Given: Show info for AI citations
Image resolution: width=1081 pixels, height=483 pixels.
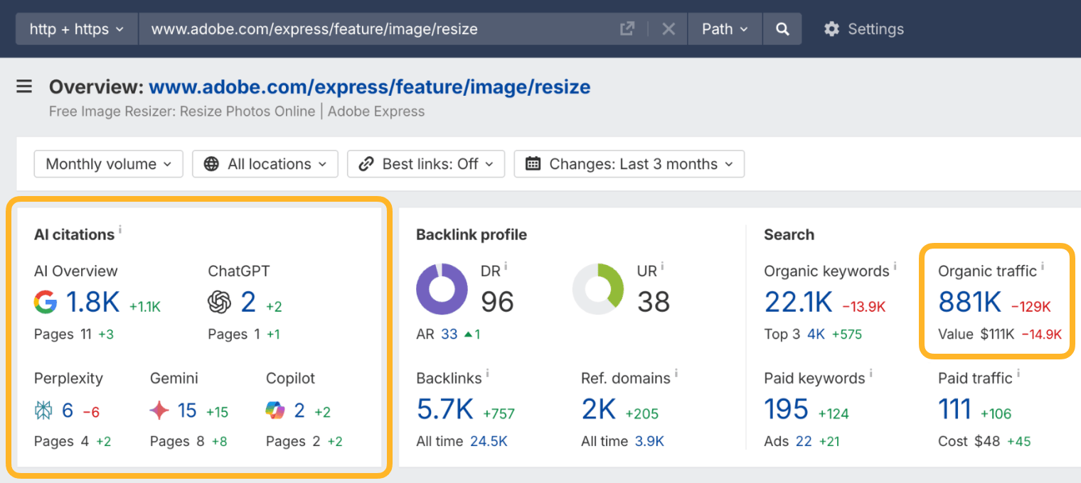Looking at the screenshot, I should tap(120, 230).
